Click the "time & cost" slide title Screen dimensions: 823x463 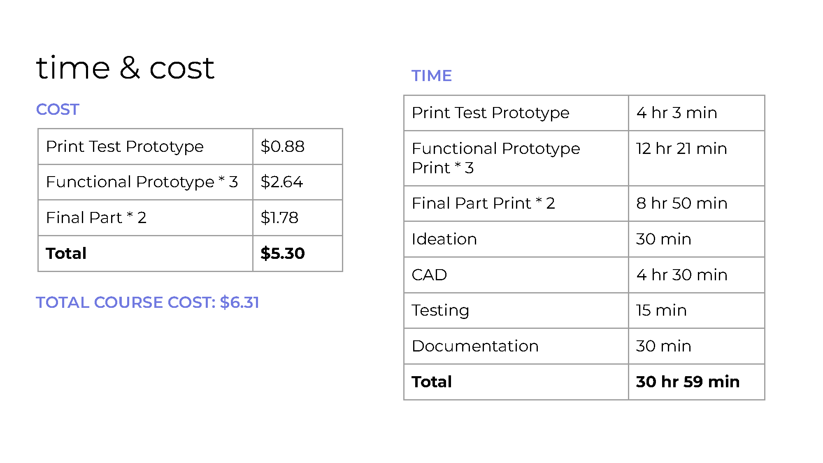point(125,67)
